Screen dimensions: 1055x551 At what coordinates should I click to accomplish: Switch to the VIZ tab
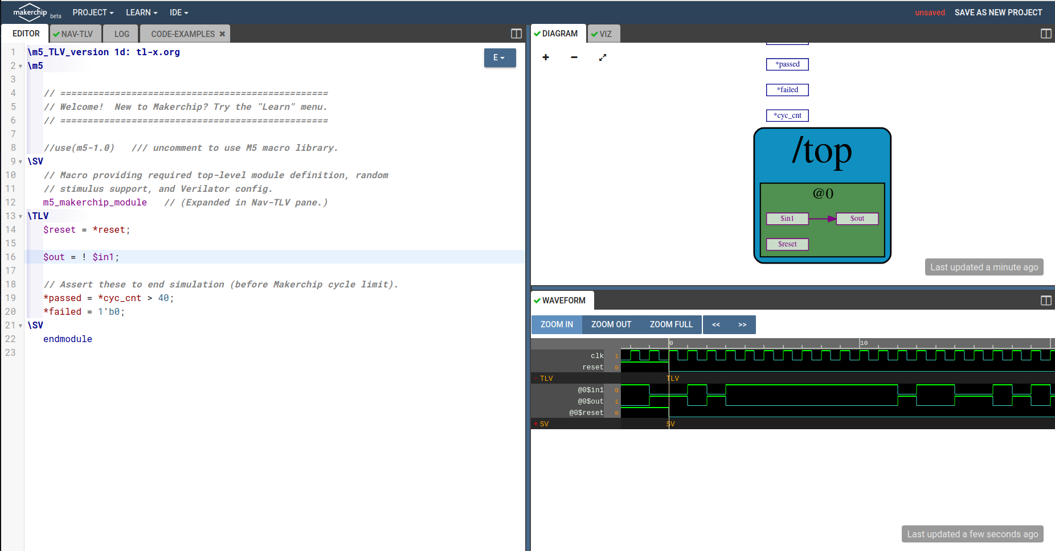pos(604,33)
